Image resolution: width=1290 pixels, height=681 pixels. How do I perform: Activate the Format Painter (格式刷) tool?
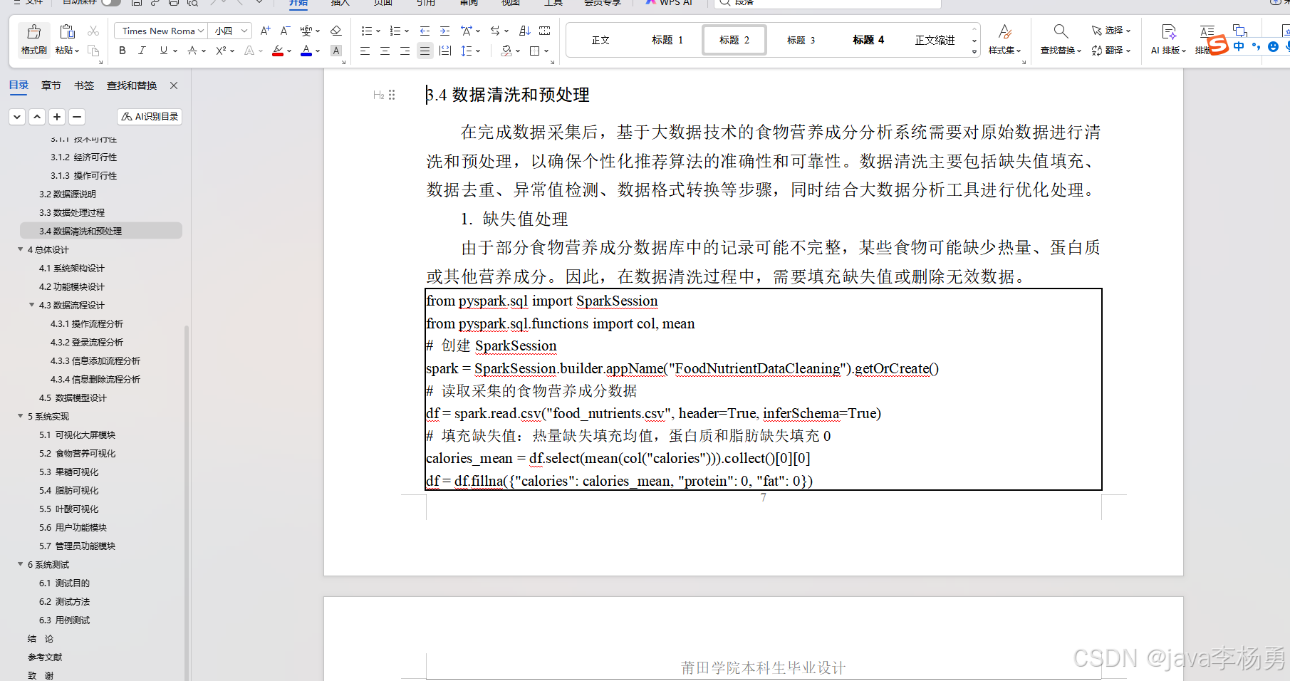pos(33,39)
